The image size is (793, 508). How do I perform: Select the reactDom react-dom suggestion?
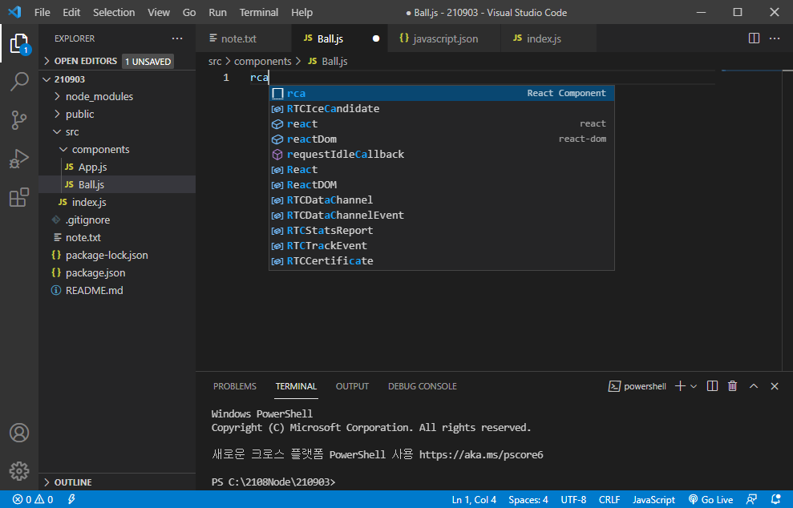(x=442, y=139)
